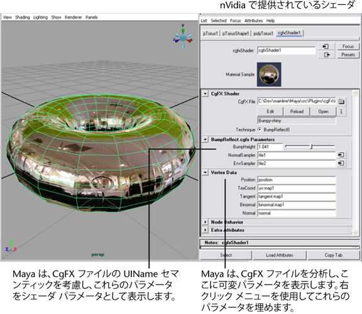
Task: Collapse the Vertex Data section
Action: pos(205,172)
